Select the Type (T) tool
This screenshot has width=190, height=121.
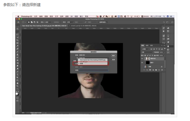18,75
